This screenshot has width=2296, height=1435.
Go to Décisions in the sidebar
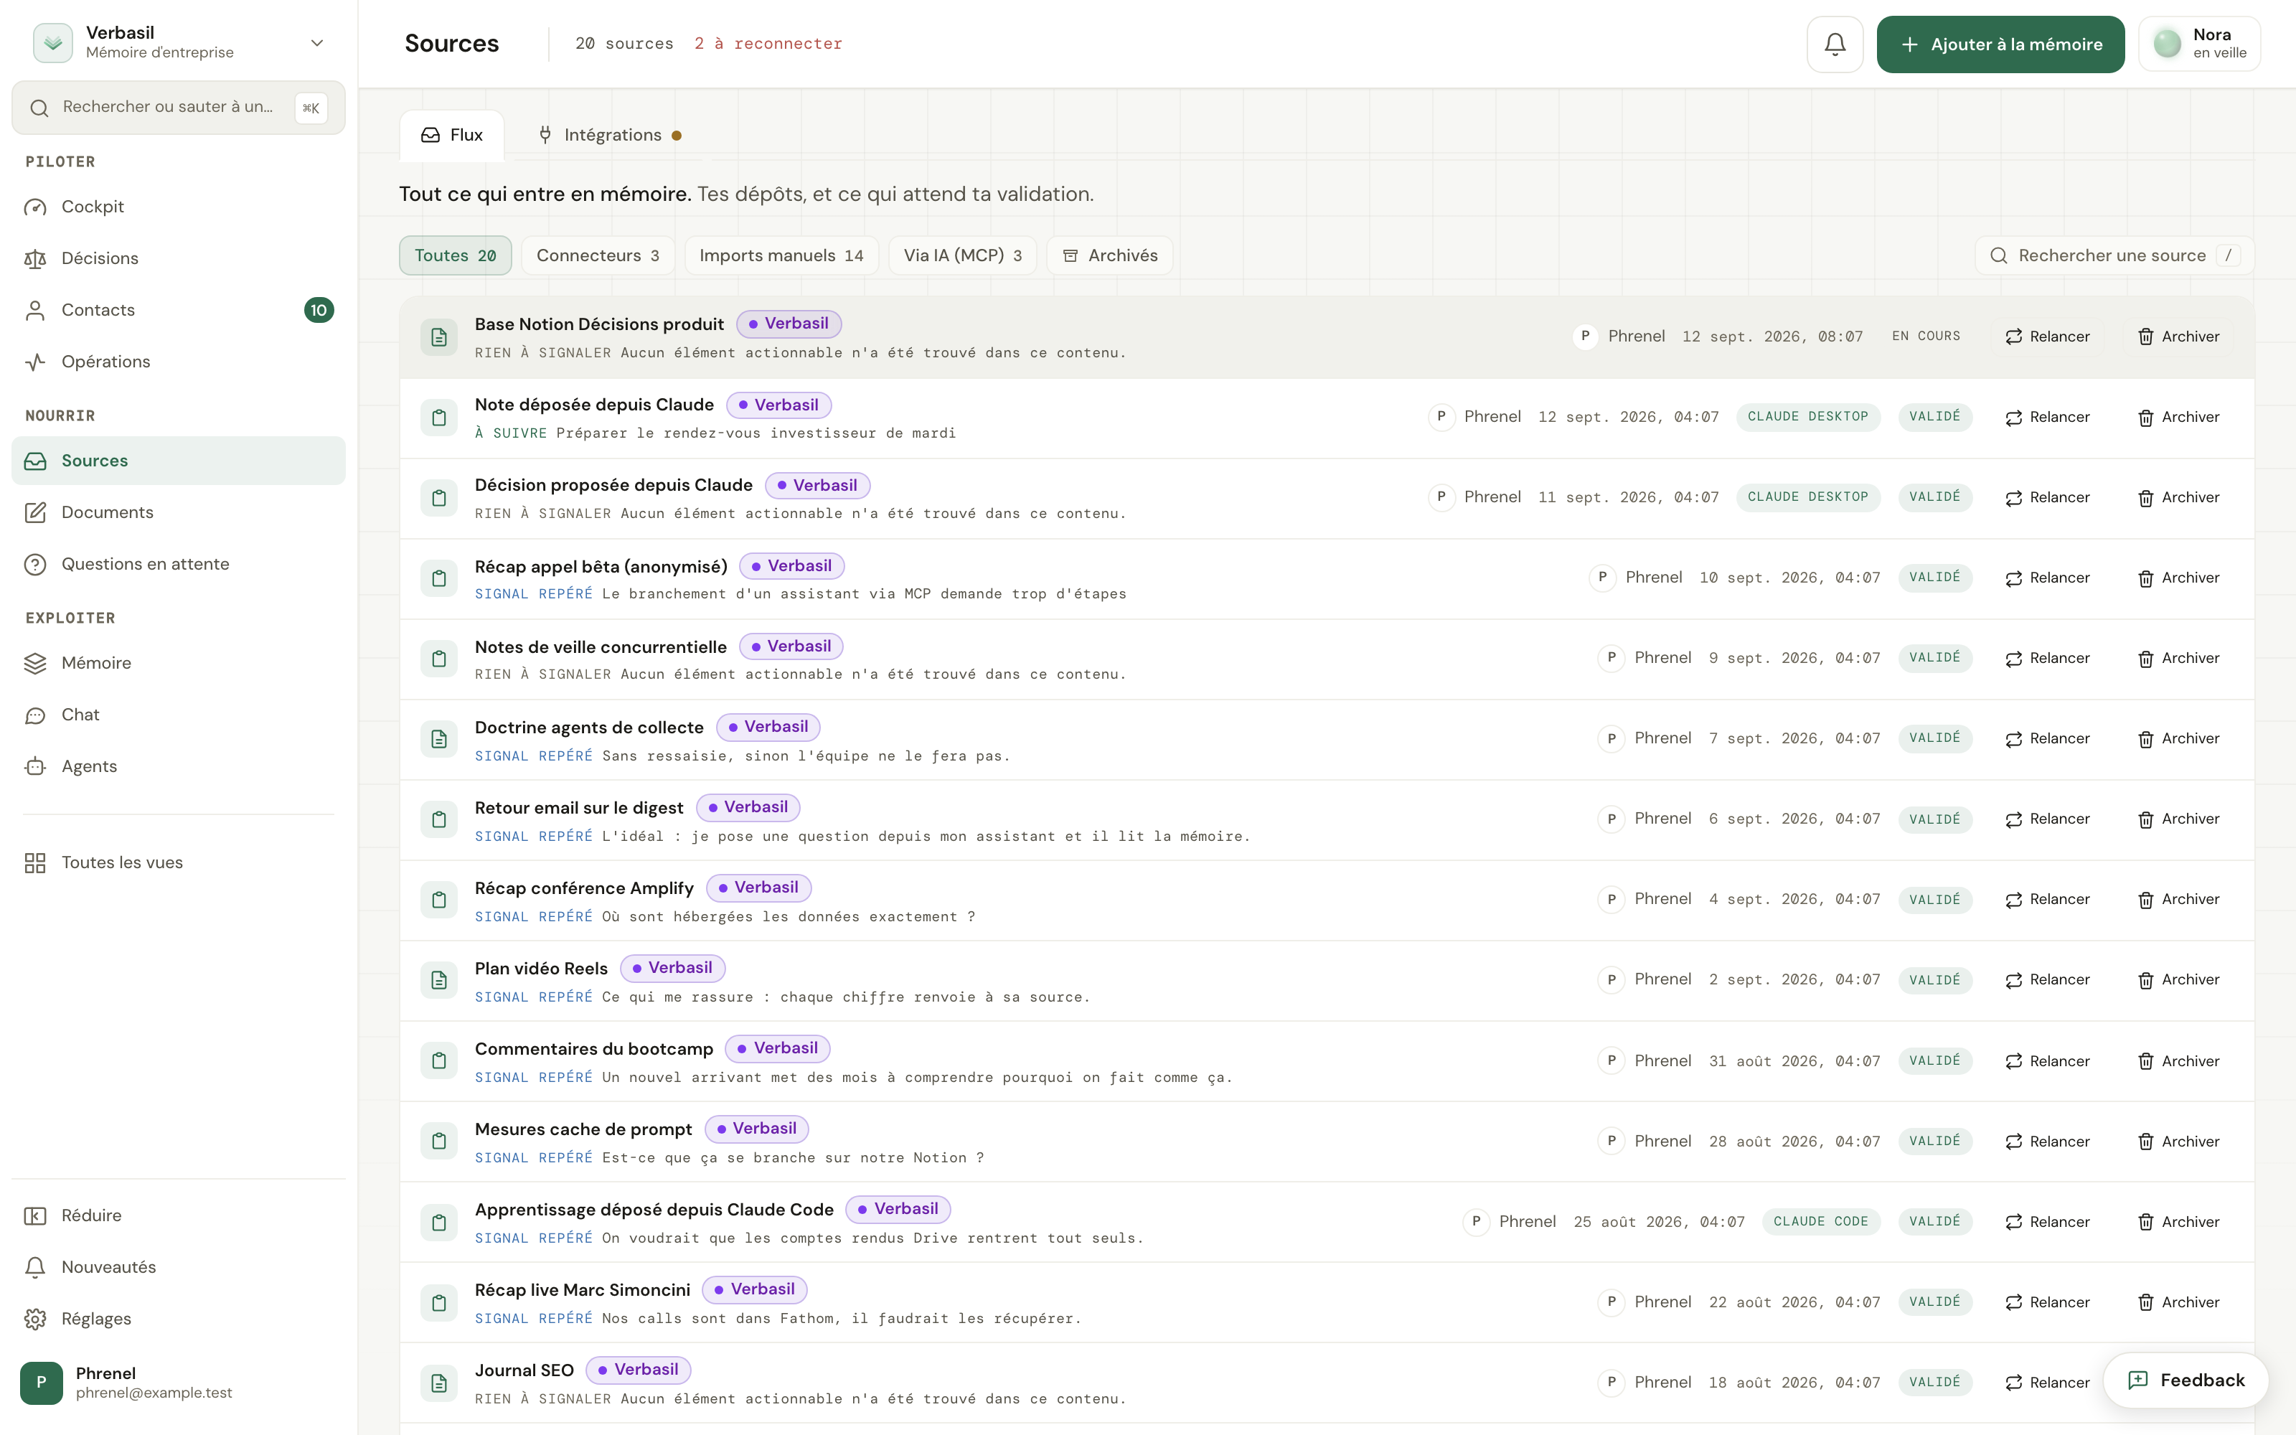click(179, 258)
